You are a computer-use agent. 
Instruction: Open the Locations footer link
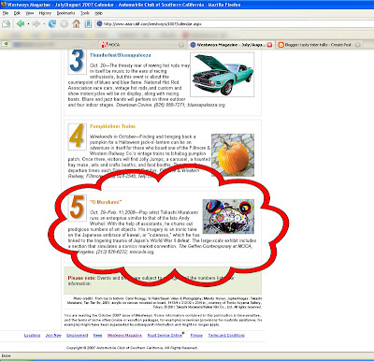pos(32,336)
